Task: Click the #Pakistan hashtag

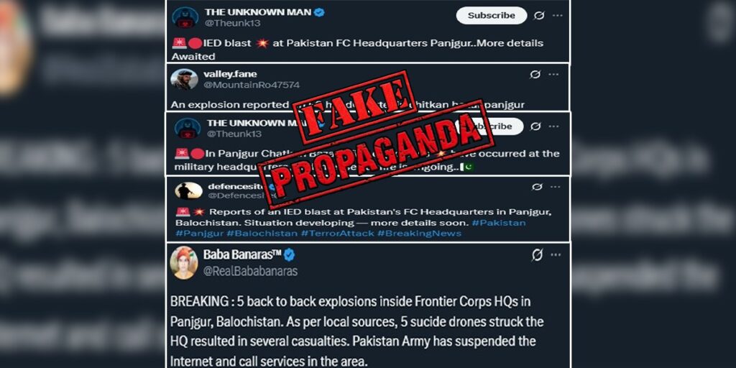Action: 499,223
